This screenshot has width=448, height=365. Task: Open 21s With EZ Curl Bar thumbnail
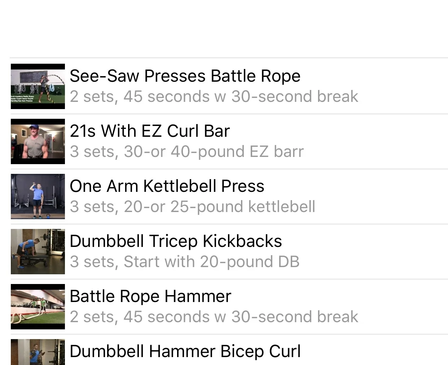[38, 141]
